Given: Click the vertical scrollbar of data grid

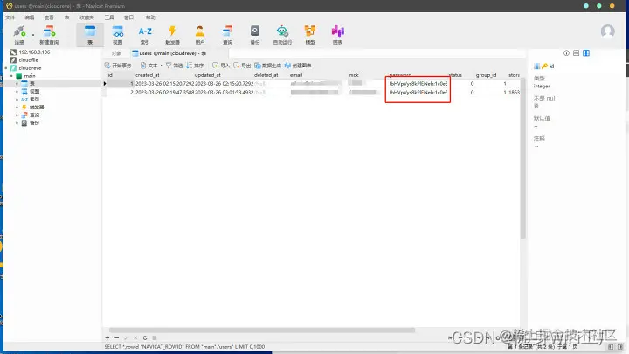Looking at the screenshot, I should (x=522, y=158).
